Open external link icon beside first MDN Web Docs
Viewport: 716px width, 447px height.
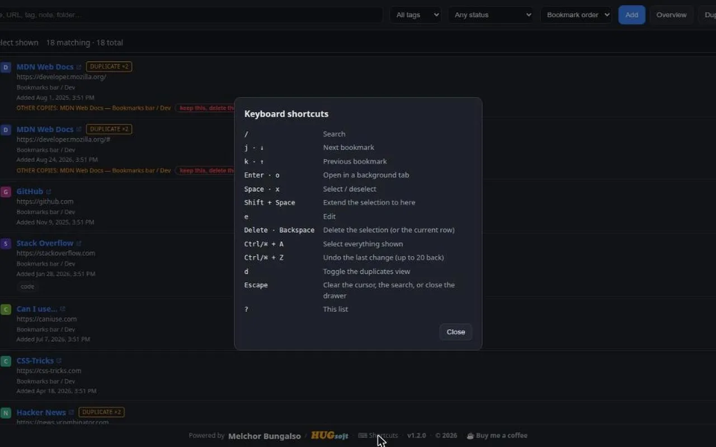click(79, 67)
